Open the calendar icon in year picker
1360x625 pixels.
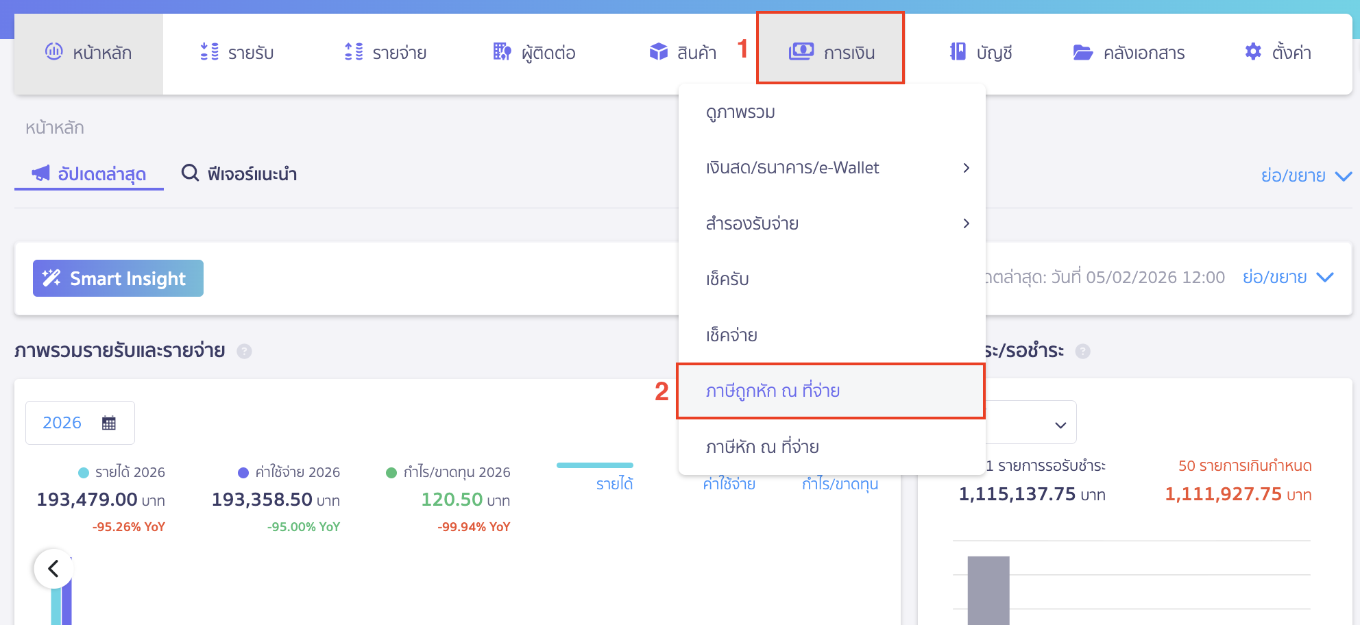tap(109, 423)
